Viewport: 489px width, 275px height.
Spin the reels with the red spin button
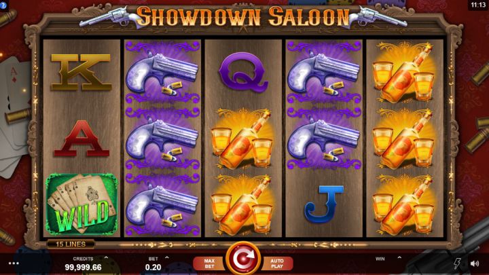[x=243, y=259]
